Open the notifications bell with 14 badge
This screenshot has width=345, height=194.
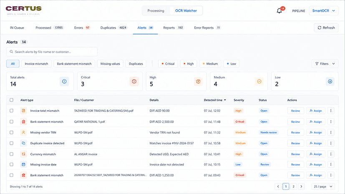pyautogui.click(x=280, y=10)
